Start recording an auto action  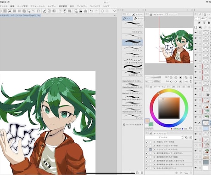[x=177, y=173]
